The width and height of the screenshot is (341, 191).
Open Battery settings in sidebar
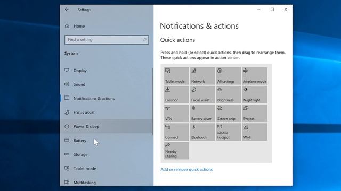click(x=106, y=140)
